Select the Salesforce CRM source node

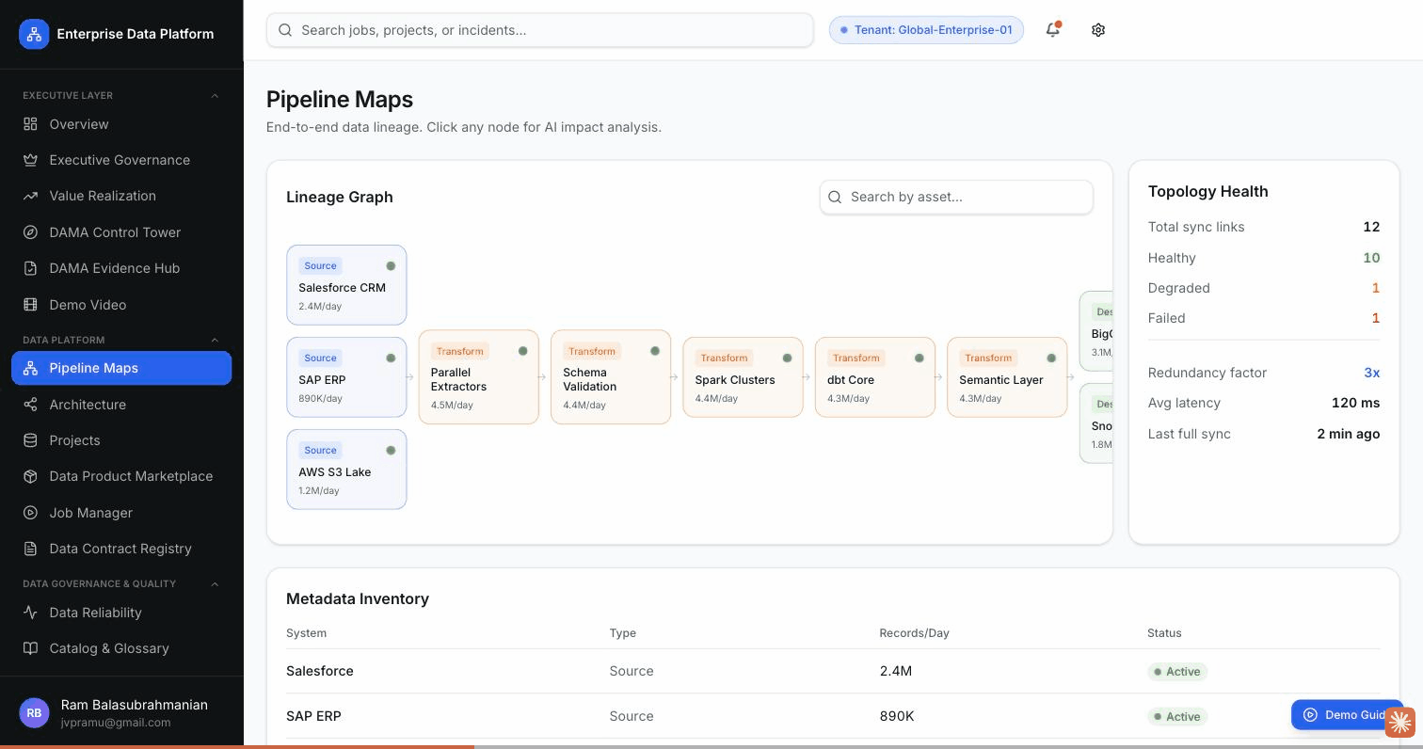click(x=346, y=285)
